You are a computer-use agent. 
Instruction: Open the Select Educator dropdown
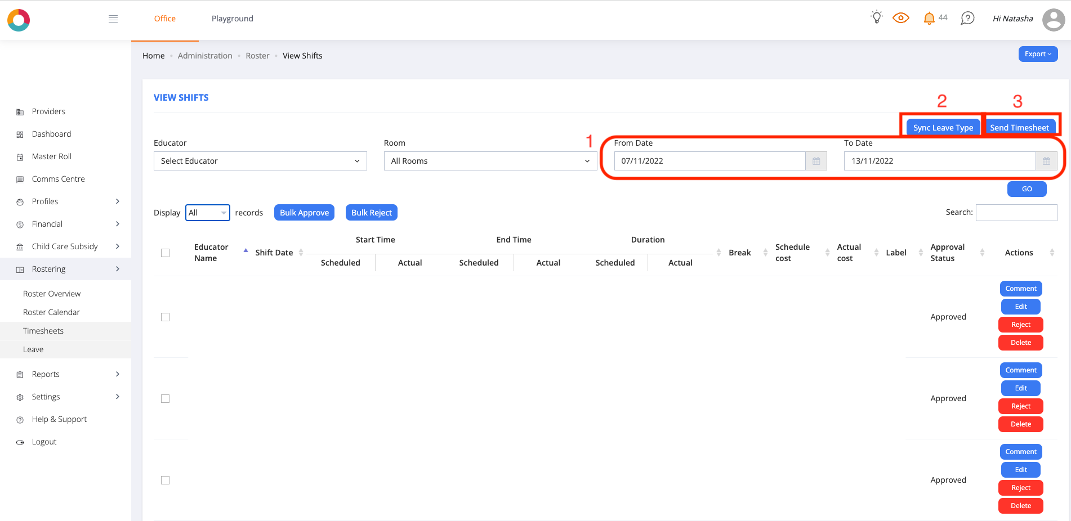tap(260, 161)
